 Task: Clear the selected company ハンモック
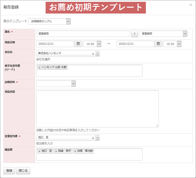pos(93,54)
